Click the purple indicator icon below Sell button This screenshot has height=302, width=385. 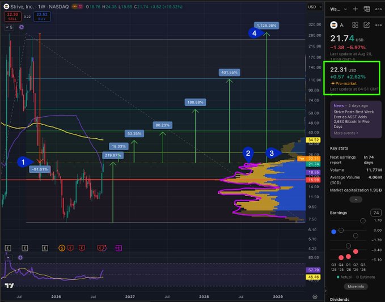[22, 27]
